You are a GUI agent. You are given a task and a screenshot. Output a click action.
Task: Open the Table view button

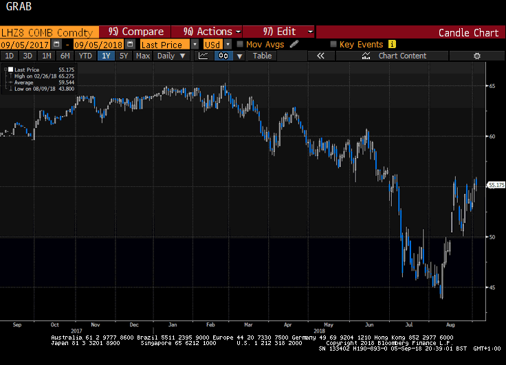click(x=262, y=56)
